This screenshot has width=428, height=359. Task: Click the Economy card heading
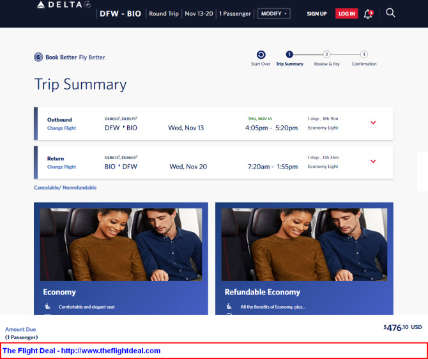59,292
